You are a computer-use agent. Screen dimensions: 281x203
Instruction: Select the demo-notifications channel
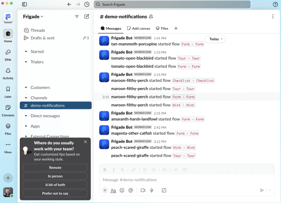tap(56, 105)
